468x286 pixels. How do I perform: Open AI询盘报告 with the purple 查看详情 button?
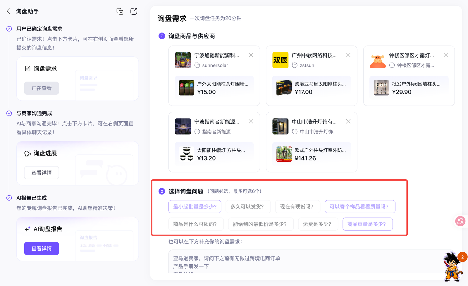42,249
